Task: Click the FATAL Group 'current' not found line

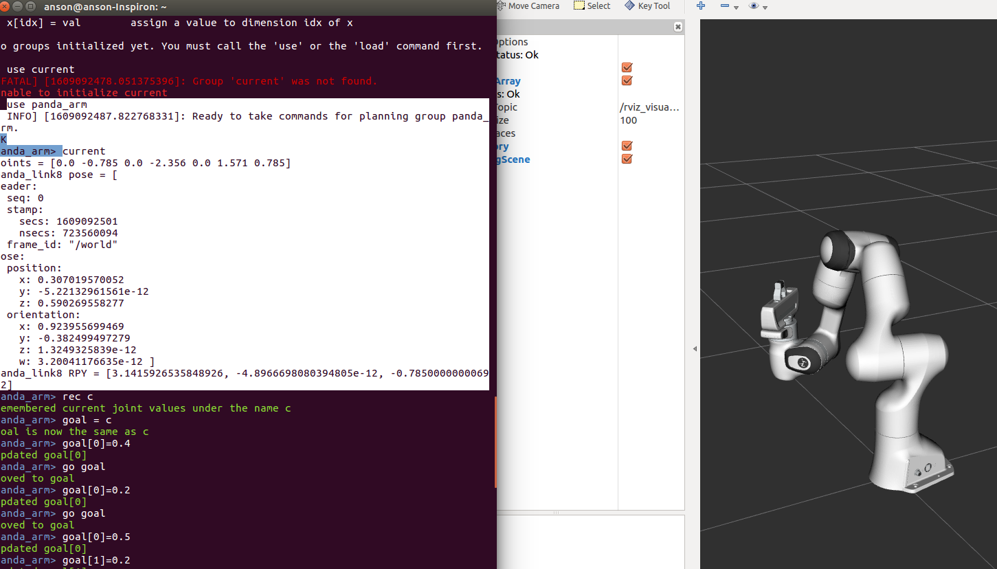Action: coord(189,81)
